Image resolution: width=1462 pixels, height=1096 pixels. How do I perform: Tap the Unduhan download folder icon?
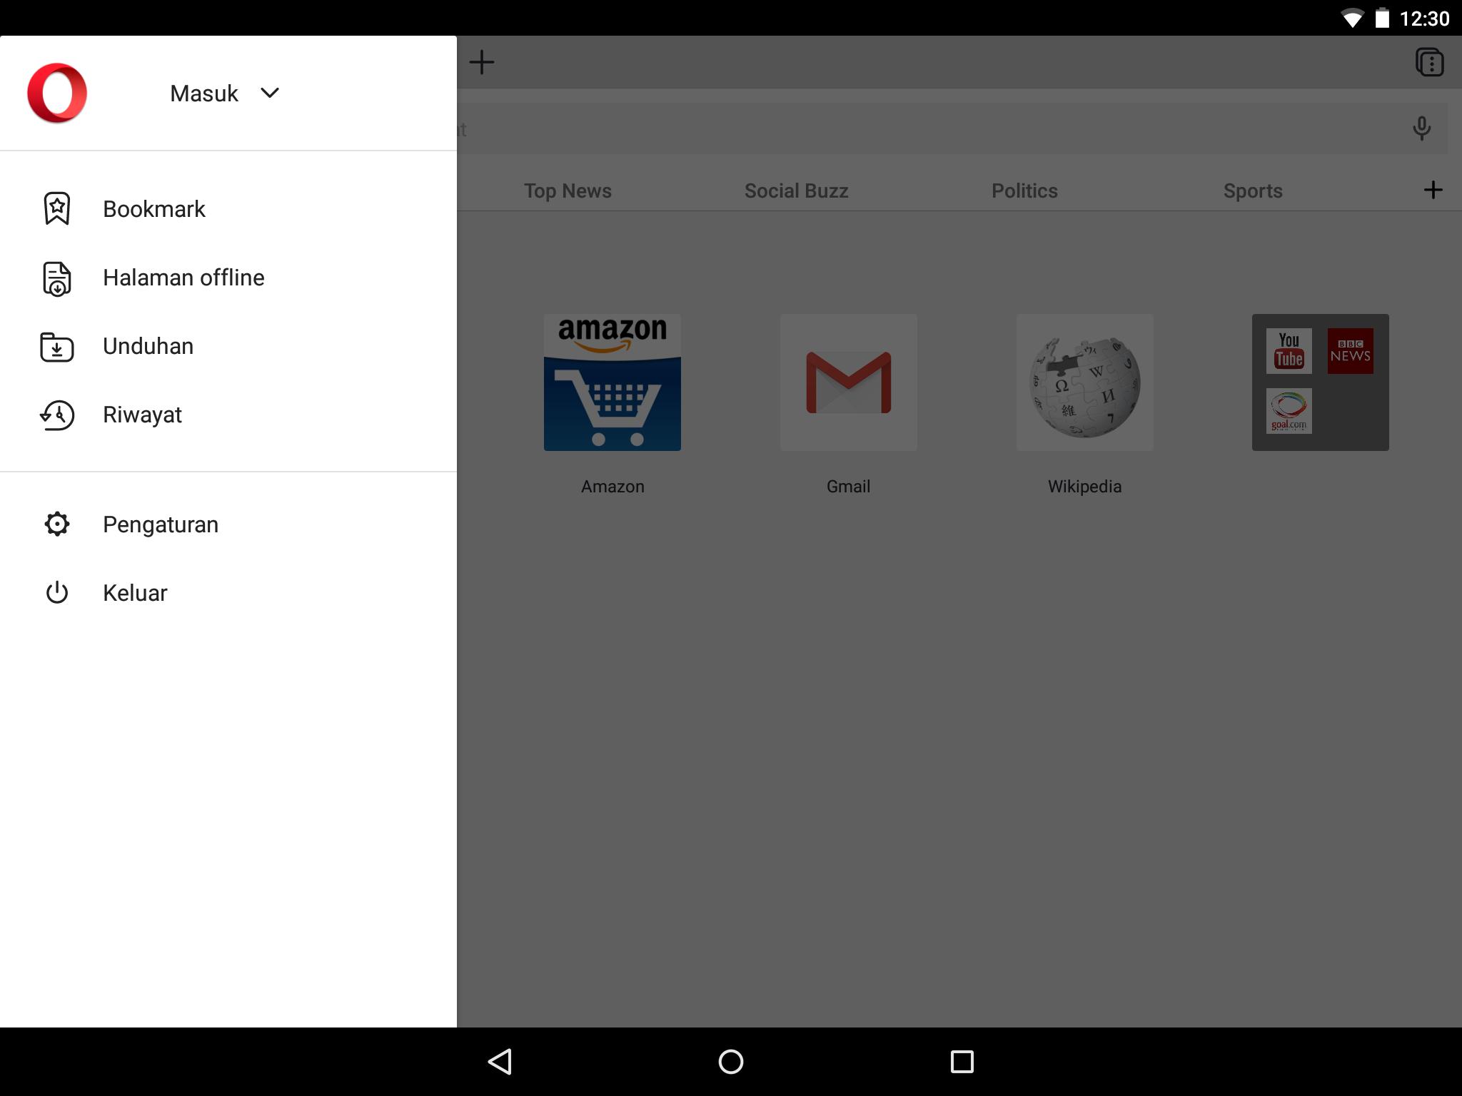pos(57,346)
